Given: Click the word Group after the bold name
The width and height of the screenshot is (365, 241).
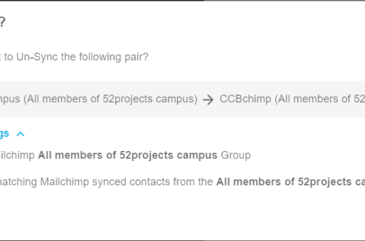Looking at the screenshot, I should [236, 155].
